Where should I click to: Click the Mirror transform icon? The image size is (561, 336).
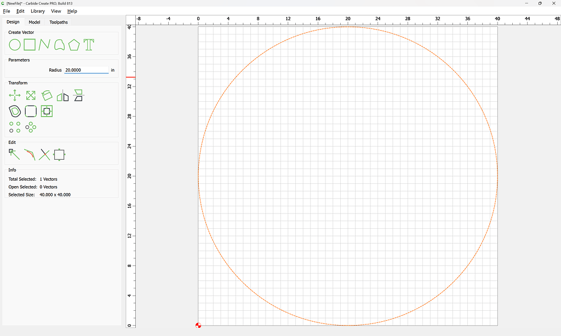click(x=62, y=95)
